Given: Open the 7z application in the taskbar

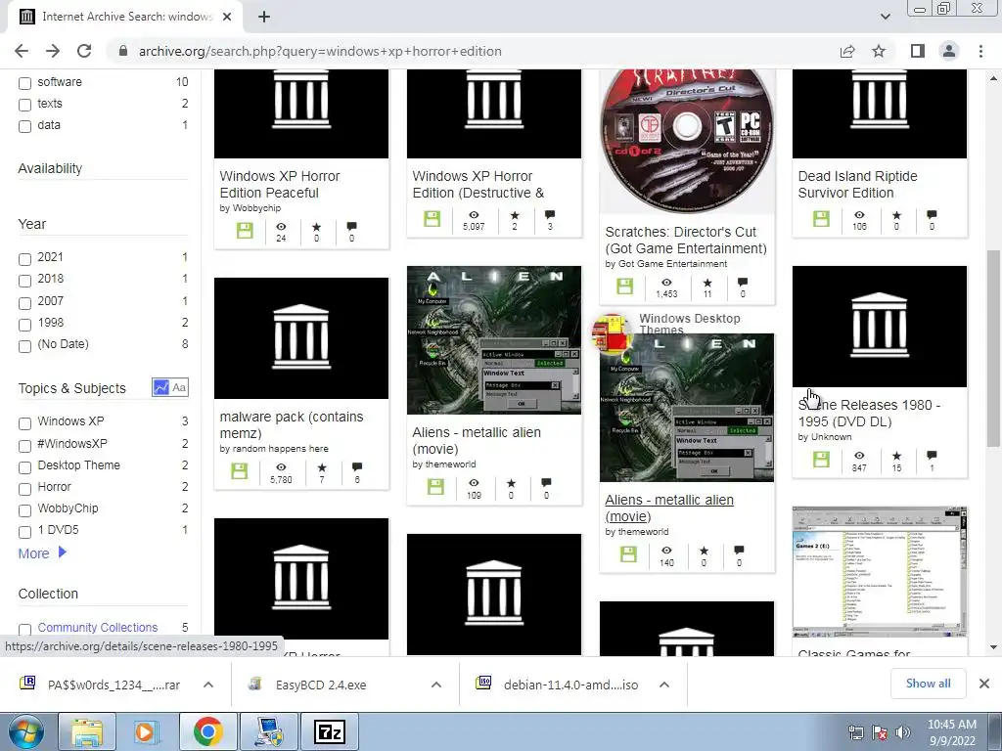Looking at the screenshot, I should tap(330, 731).
